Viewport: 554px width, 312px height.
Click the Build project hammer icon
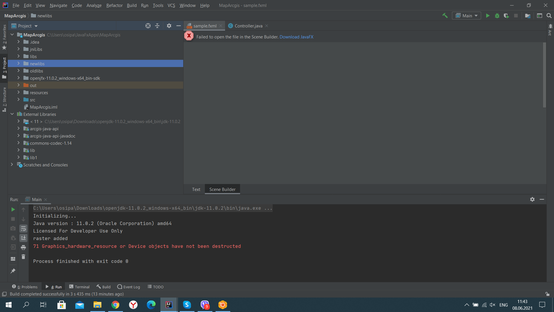(x=445, y=16)
